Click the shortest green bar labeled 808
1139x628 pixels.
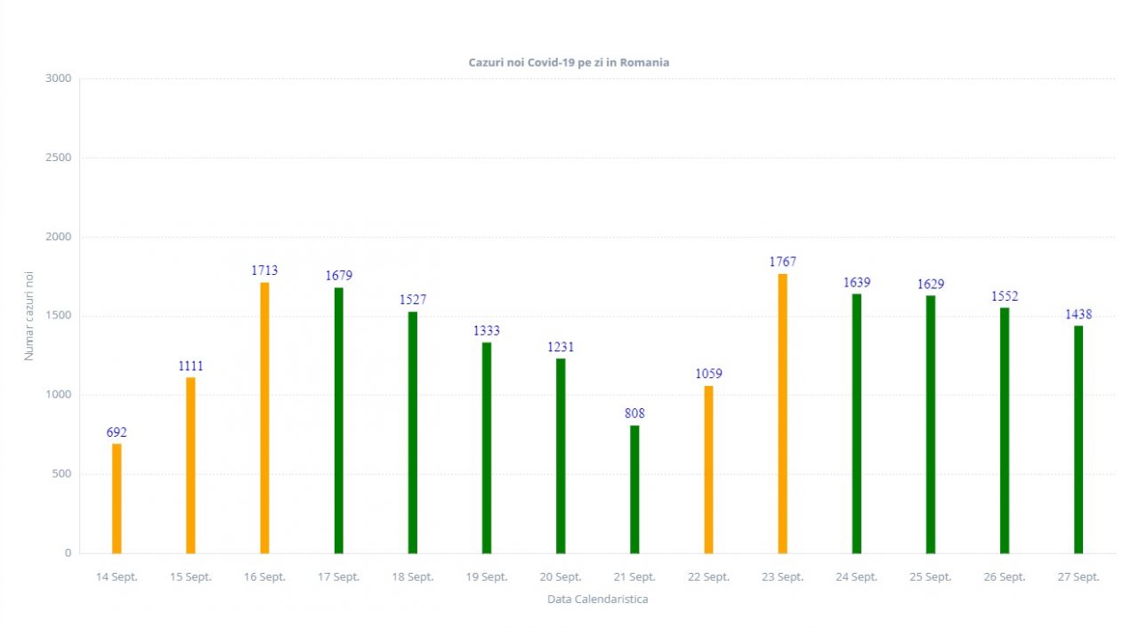point(634,489)
